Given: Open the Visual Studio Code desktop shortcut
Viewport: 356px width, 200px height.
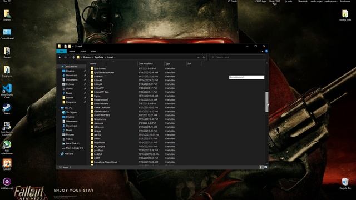Looking at the screenshot, I should coord(7,91).
